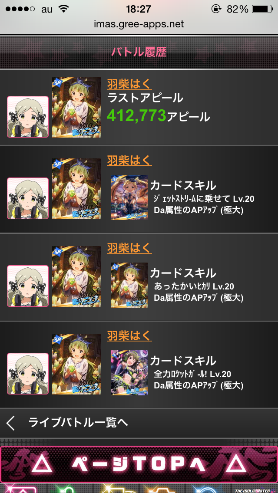Open the 羽柴はく link in the 全力ロケットガール! entry

coord(129,335)
